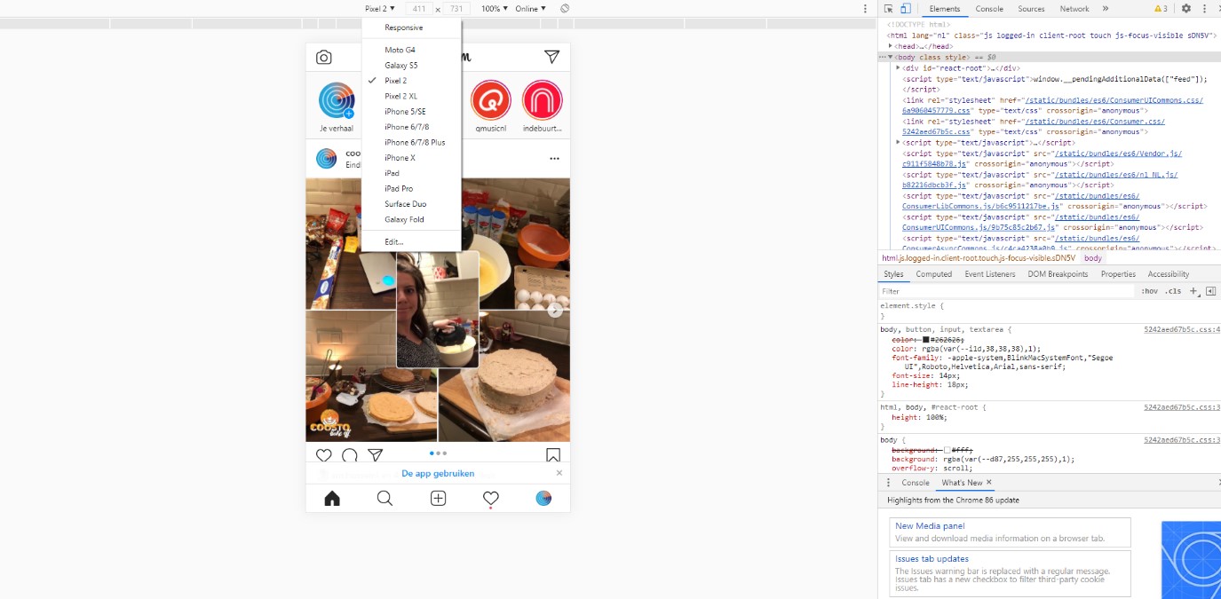Open Event Listeners tab

pyautogui.click(x=990, y=274)
